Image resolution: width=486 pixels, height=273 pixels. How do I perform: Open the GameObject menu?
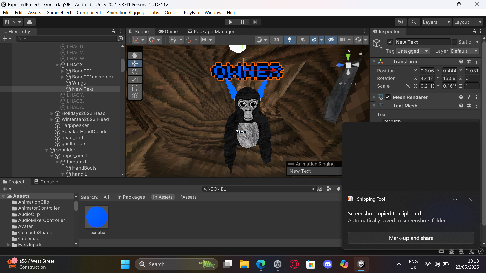[x=59, y=12]
